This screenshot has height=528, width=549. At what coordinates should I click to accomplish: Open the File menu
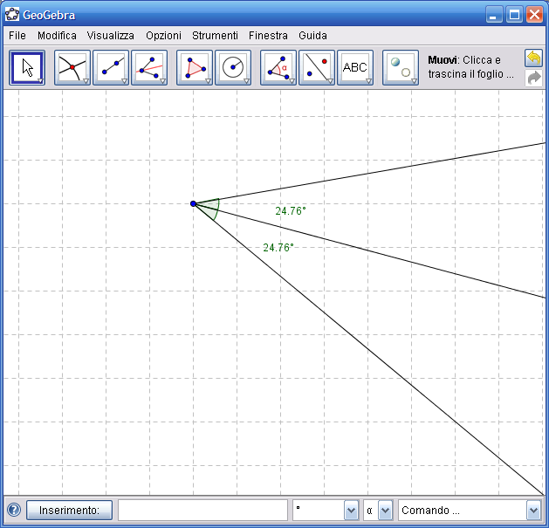17,36
